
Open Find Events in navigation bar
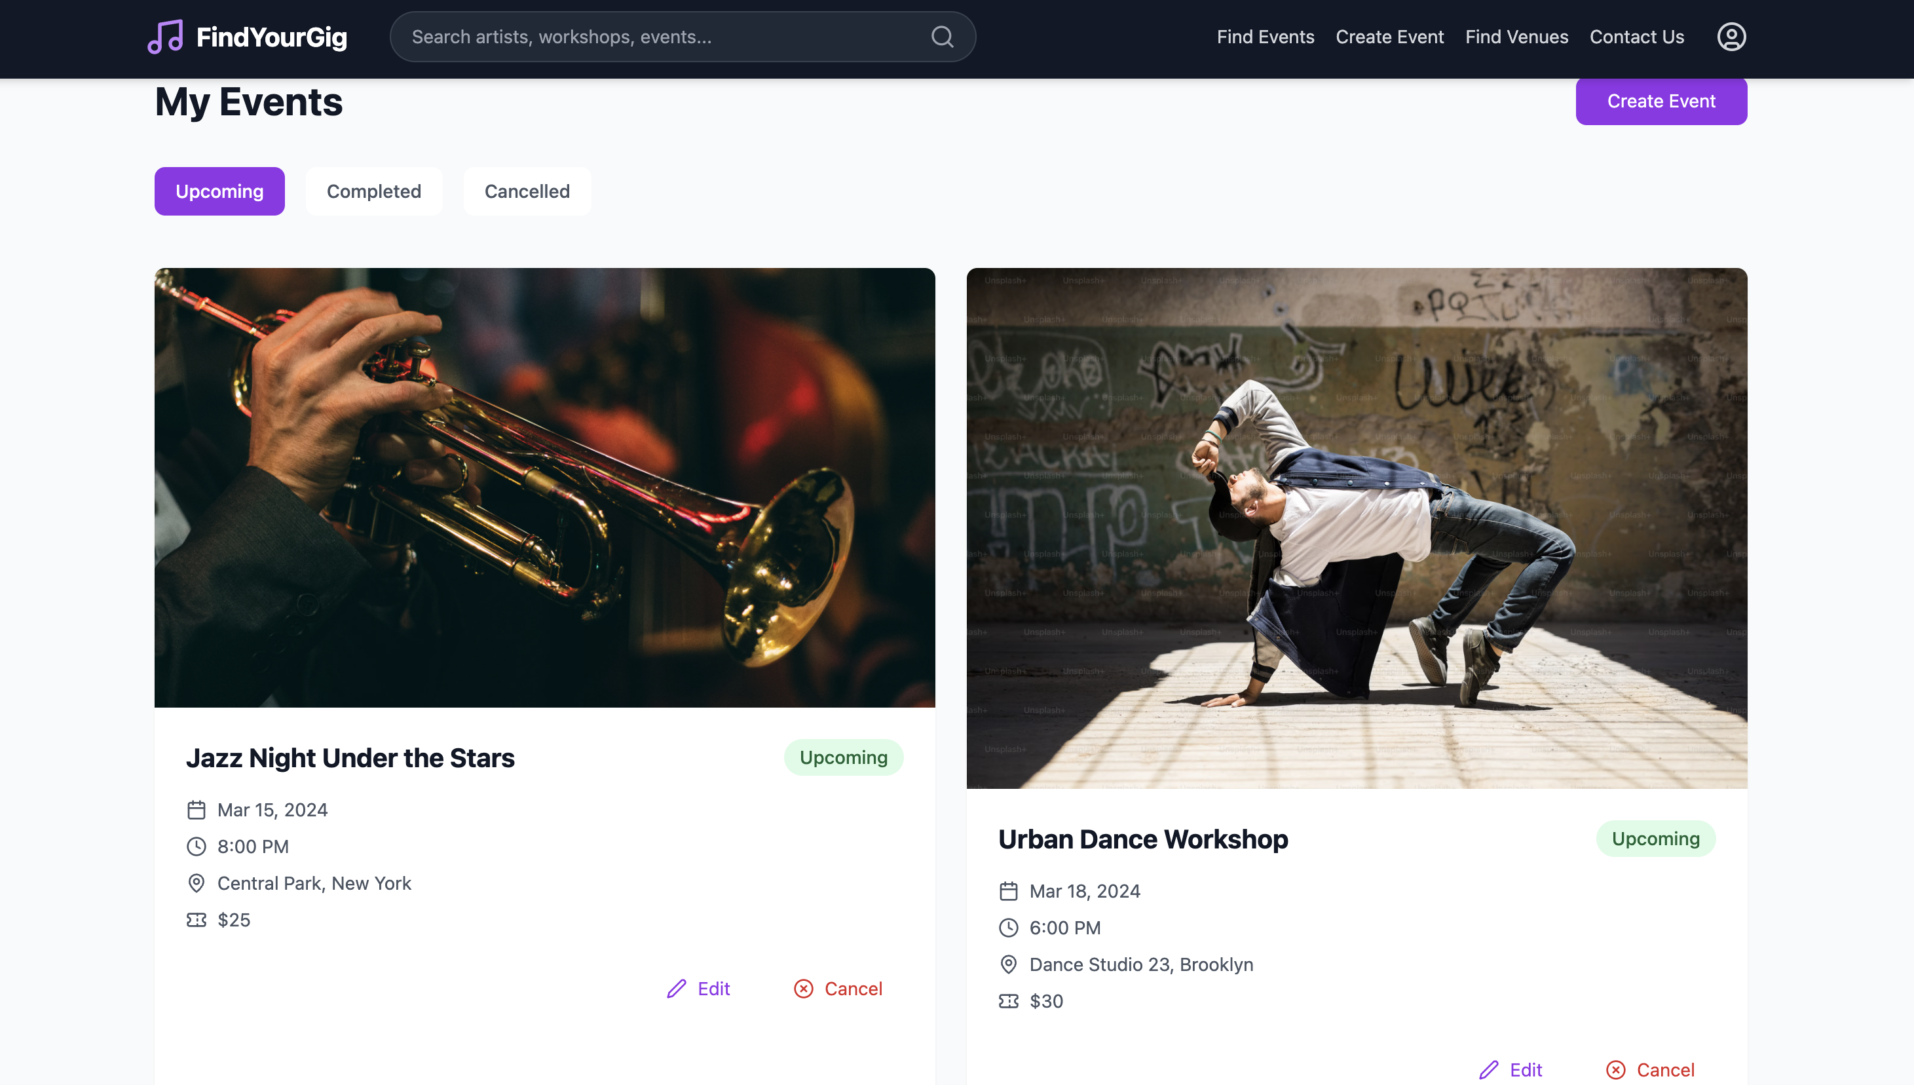coord(1265,37)
